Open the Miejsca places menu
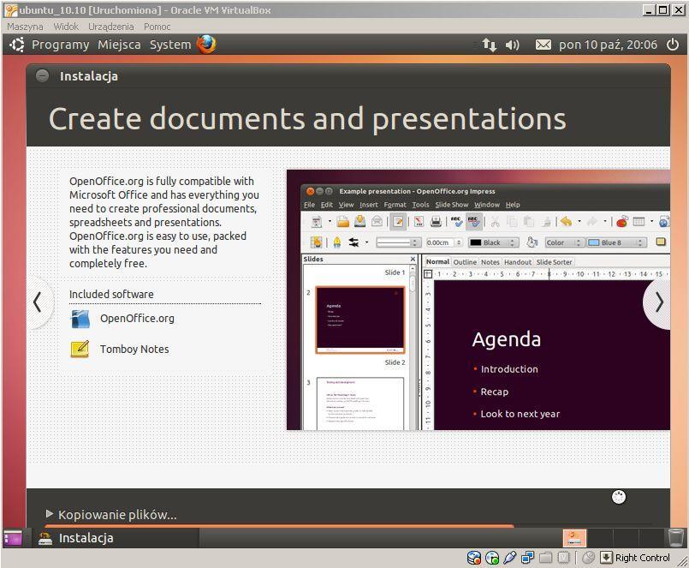 click(119, 45)
